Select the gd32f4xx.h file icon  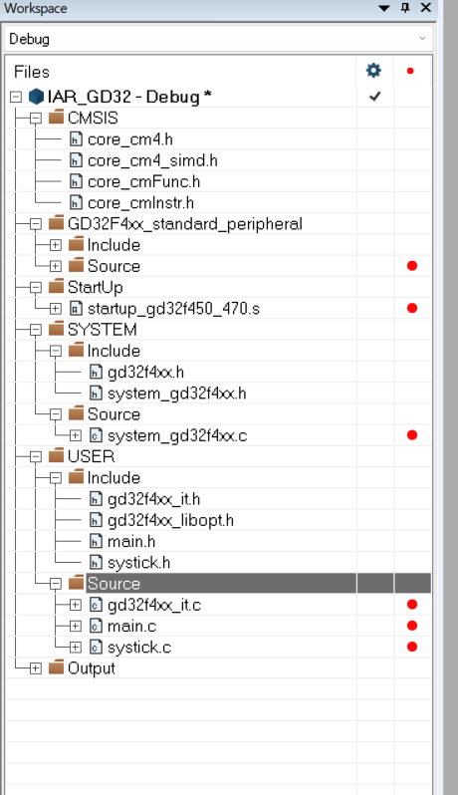[x=96, y=373]
